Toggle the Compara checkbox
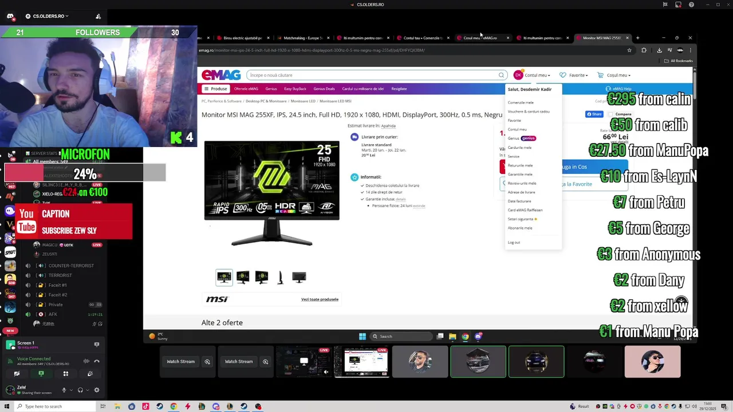Image resolution: width=733 pixels, height=412 pixels. [611, 114]
